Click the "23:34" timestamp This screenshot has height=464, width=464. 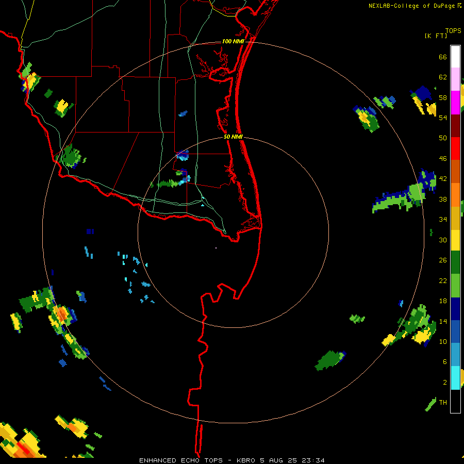(313, 460)
